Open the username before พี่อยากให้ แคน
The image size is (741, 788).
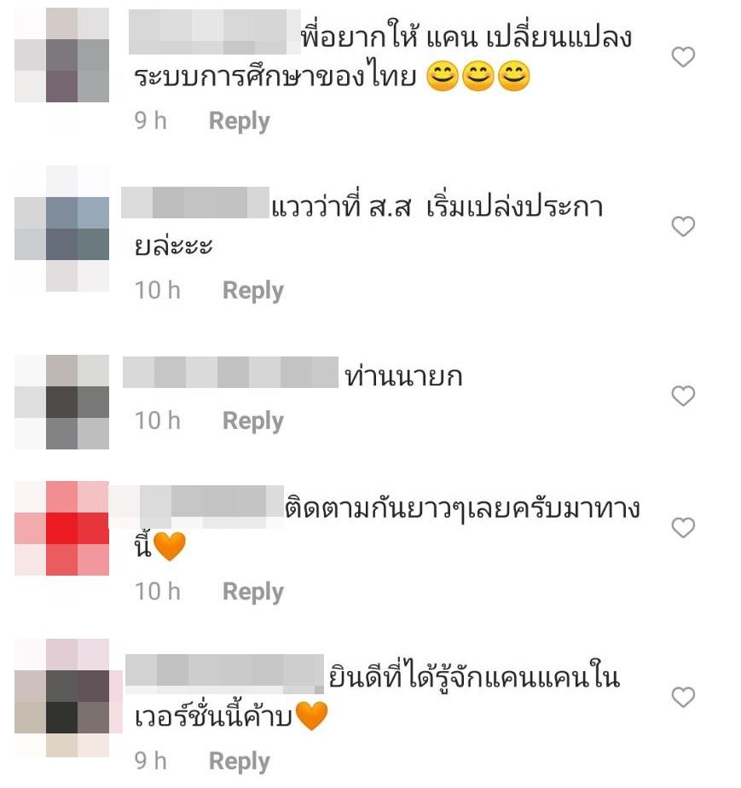(x=215, y=32)
